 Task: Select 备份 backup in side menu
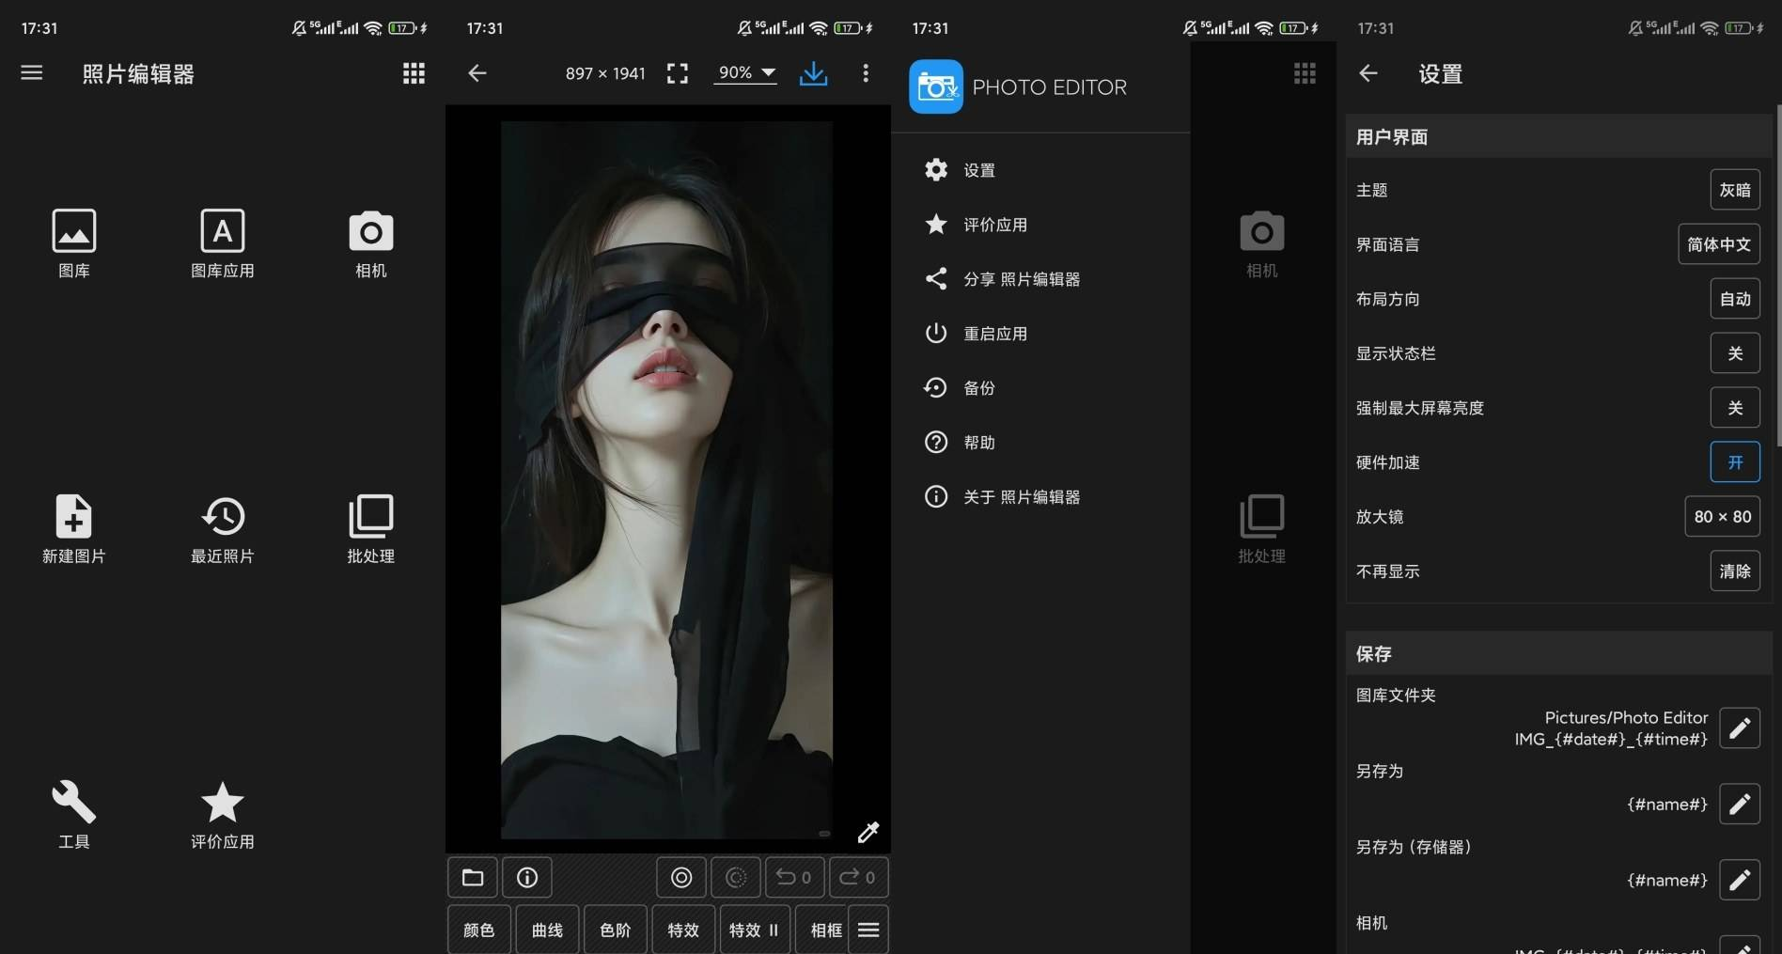(x=978, y=388)
